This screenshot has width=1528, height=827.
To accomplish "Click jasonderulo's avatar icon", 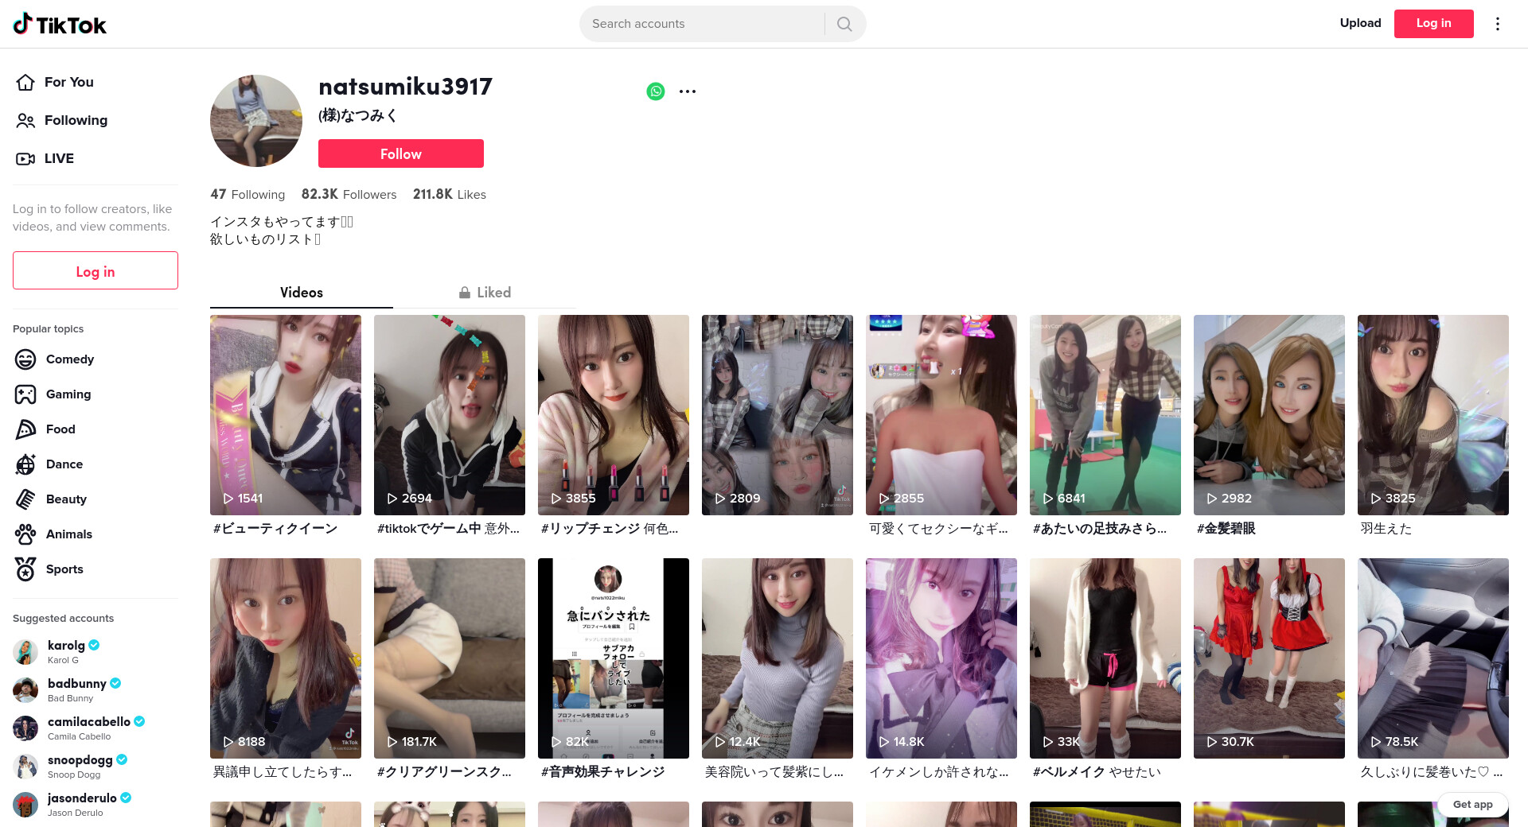I will [25, 805].
